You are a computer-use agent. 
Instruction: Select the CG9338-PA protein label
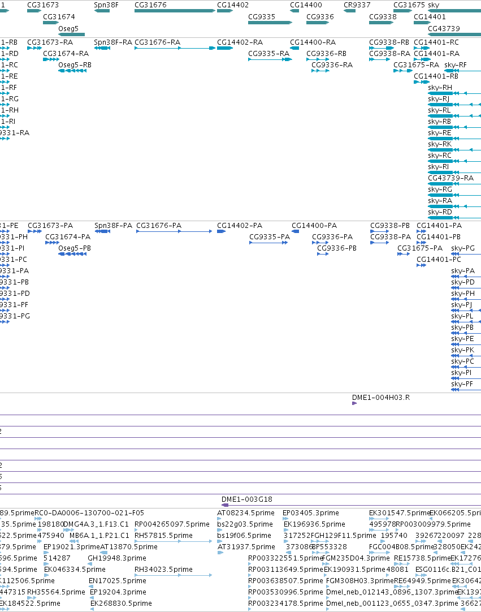(x=391, y=237)
